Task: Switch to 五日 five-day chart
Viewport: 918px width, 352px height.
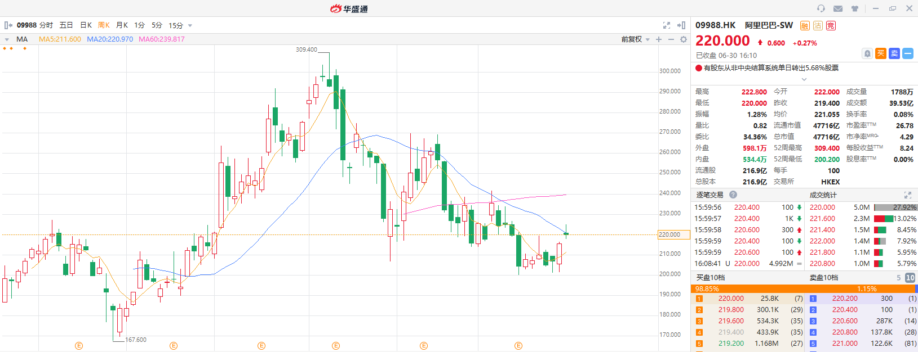Action: tap(66, 25)
